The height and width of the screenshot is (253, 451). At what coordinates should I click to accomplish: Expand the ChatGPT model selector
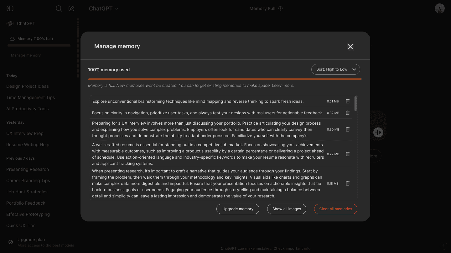click(104, 8)
